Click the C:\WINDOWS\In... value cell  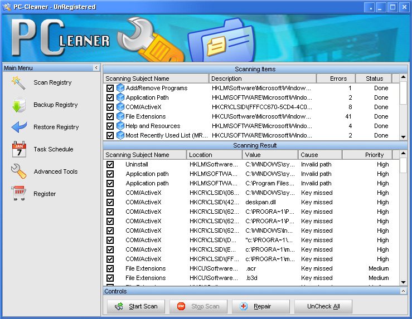tap(269, 230)
